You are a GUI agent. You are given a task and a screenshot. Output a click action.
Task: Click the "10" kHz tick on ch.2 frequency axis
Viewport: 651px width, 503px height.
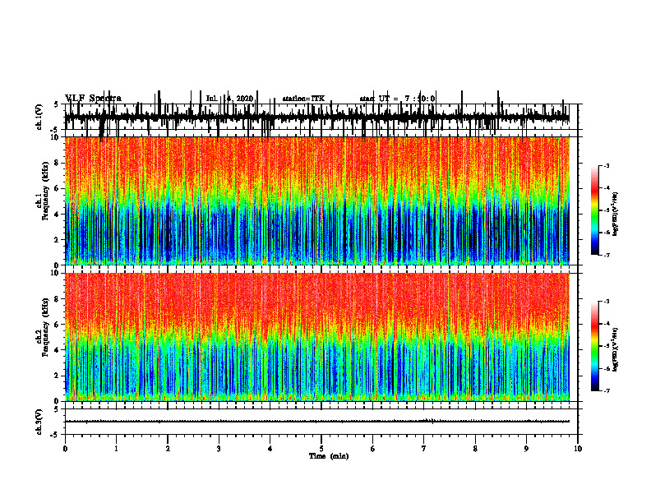click(56, 273)
